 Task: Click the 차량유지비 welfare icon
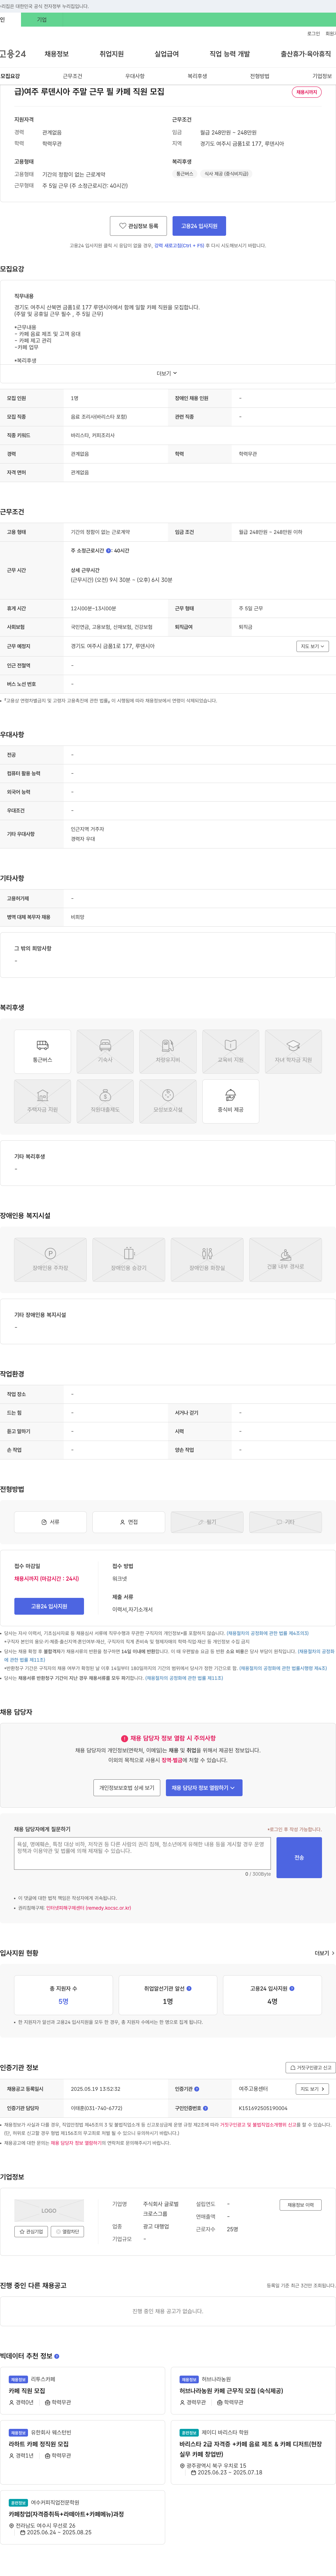[x=168, y=1052]
